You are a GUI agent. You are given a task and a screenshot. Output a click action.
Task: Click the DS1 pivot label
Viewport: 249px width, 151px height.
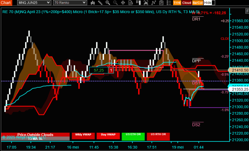[x=196, y=83]
